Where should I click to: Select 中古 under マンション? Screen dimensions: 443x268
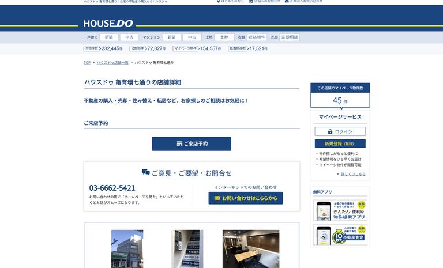click(192, 37)
